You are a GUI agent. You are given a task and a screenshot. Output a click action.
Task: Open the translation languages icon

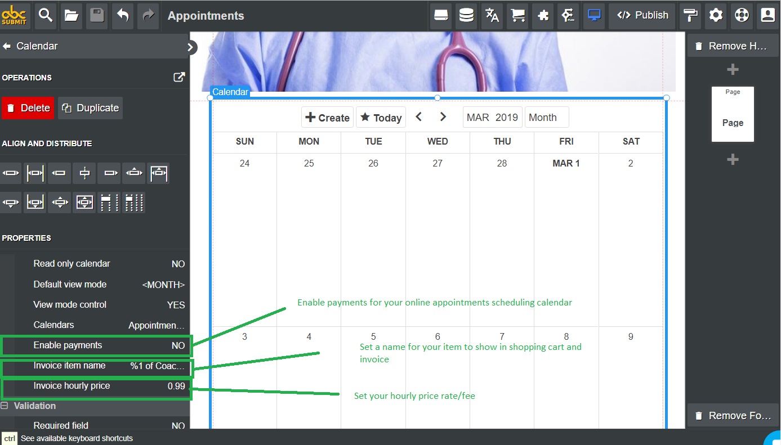(x=492, y=15)
